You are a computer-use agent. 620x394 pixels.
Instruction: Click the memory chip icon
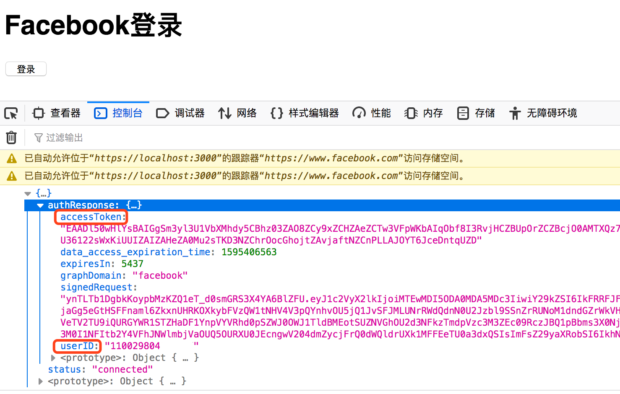[411, 113]
